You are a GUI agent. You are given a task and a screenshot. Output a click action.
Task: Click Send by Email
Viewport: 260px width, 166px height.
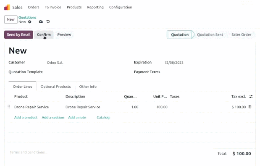pos(18,34)
